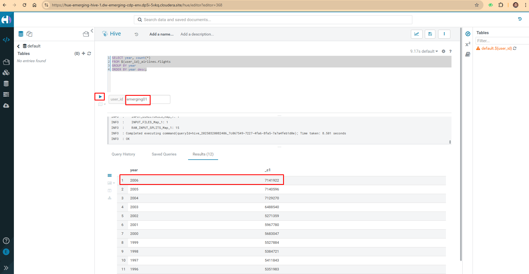Click in search data and documents box

(273, 20)
